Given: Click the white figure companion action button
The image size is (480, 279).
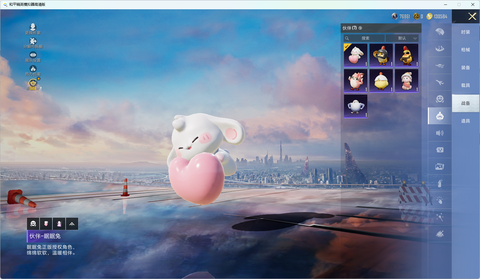Looking at the screenshot, I should pos(59,224).
